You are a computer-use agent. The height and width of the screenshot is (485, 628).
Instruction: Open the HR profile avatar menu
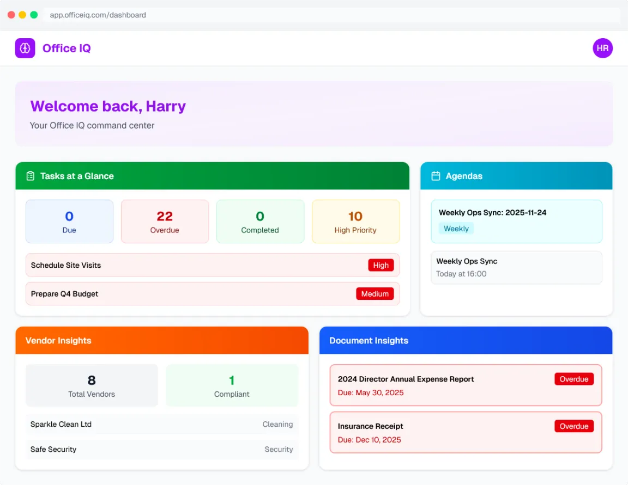pyautogui.click(x=602, y=48)
